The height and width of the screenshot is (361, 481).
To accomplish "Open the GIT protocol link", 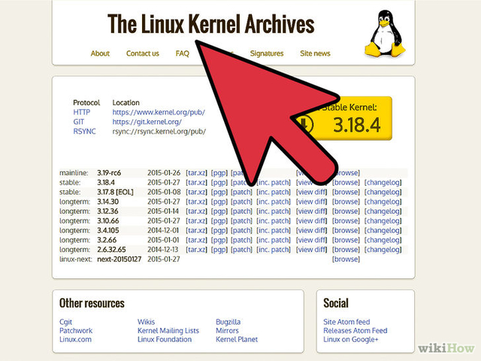I will pos(78,122).
